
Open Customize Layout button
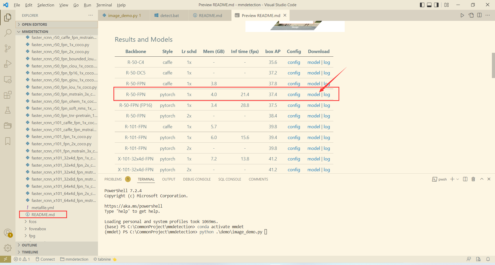pyautogui.click(x=447, y=5)
